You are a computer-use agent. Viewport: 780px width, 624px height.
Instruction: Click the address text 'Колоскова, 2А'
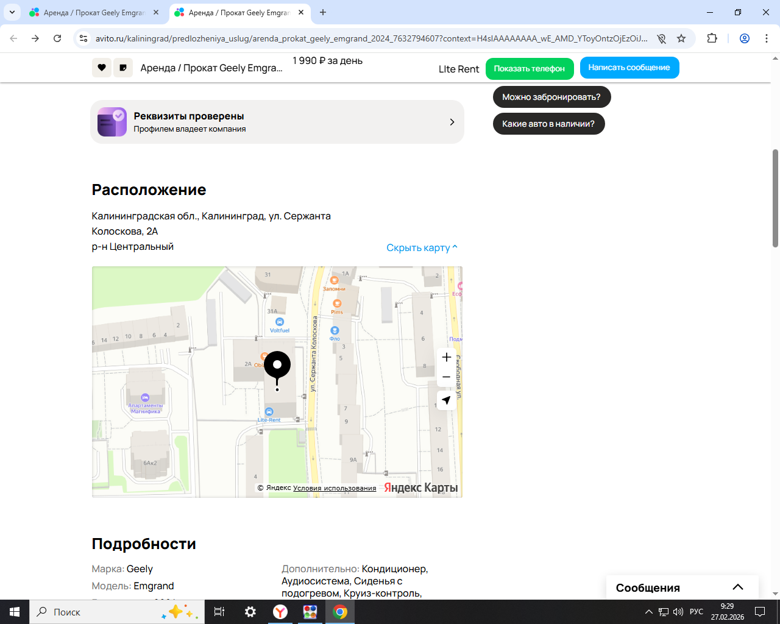pos(125,232)
